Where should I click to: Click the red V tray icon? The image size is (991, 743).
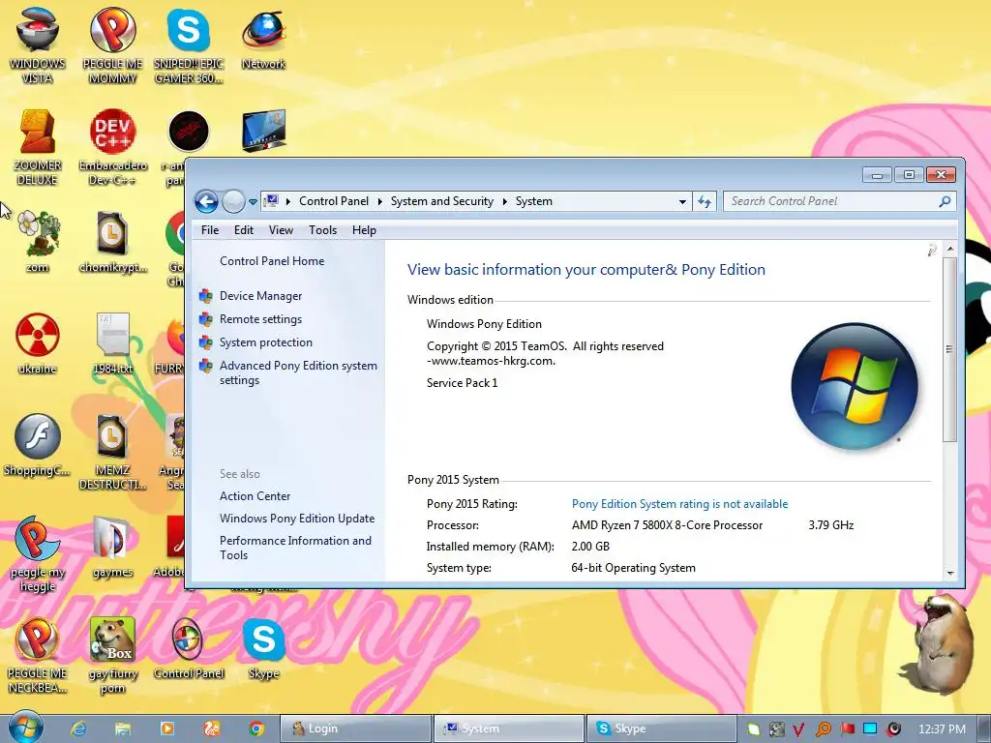coord(798,729)
